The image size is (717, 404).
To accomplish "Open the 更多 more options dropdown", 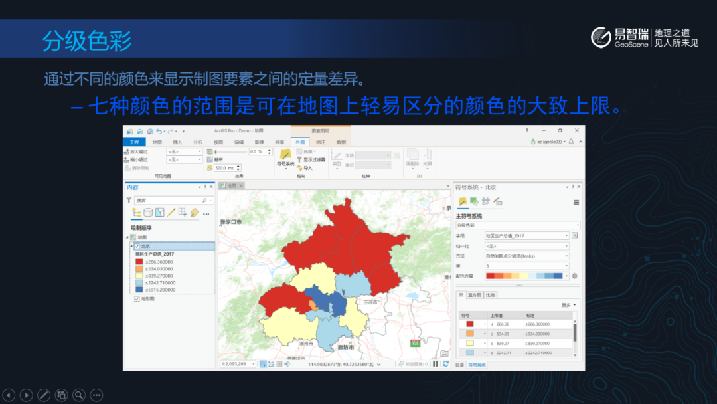I will pyautogui.click(x=569, y=305).
